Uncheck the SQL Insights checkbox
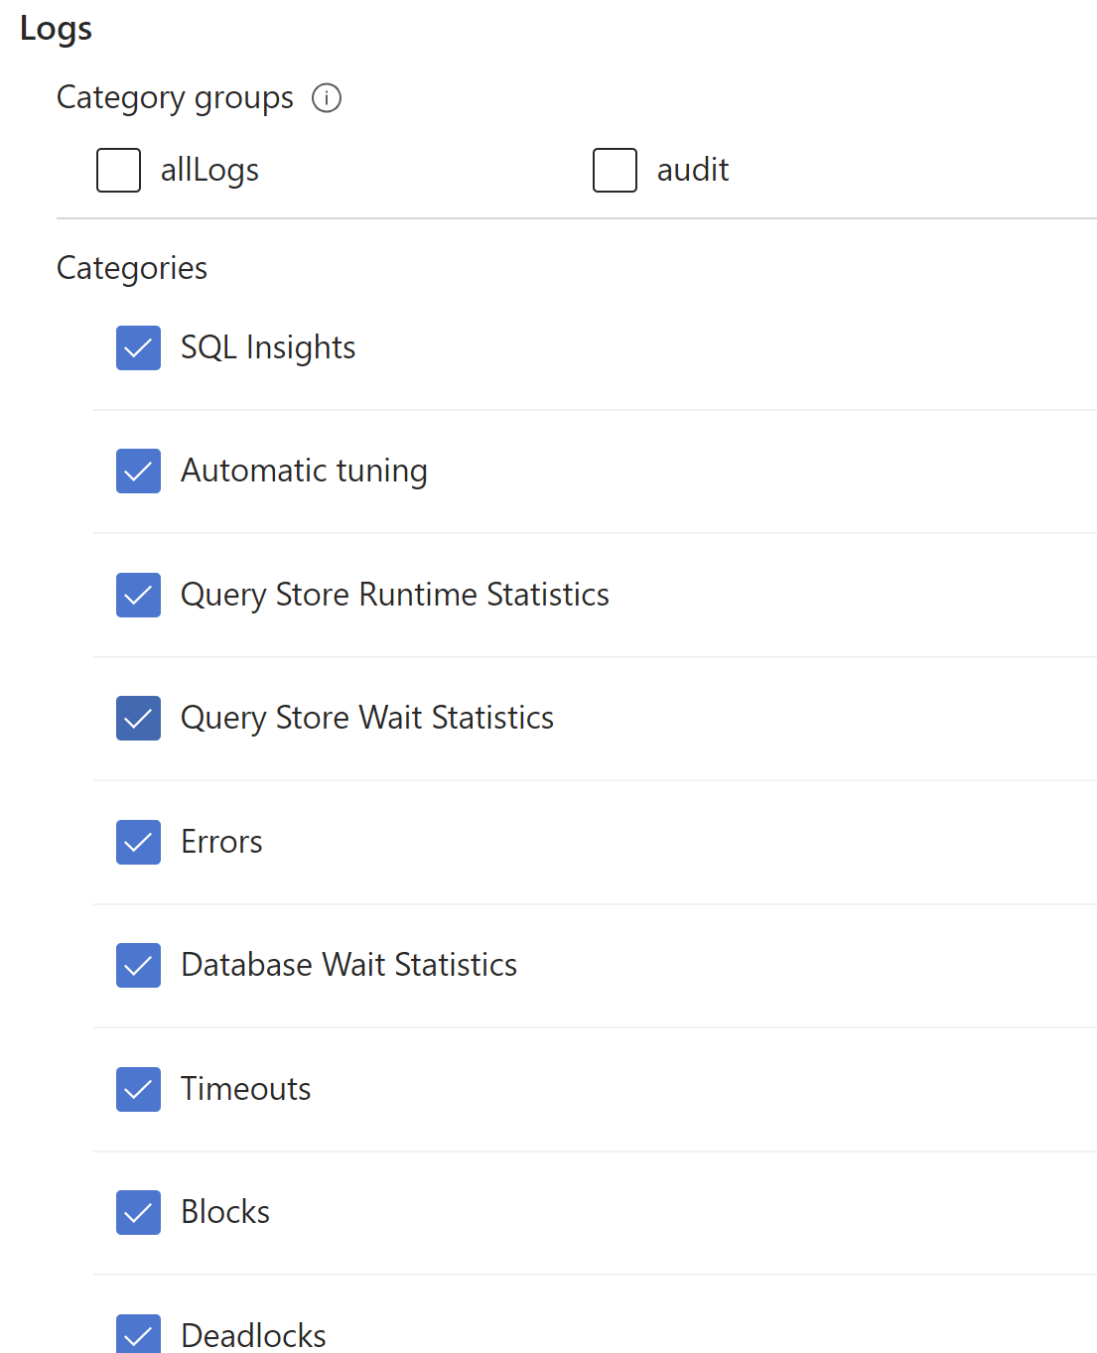The height and width of the screenshot is (1353, 1097). (x=138, y=347)
